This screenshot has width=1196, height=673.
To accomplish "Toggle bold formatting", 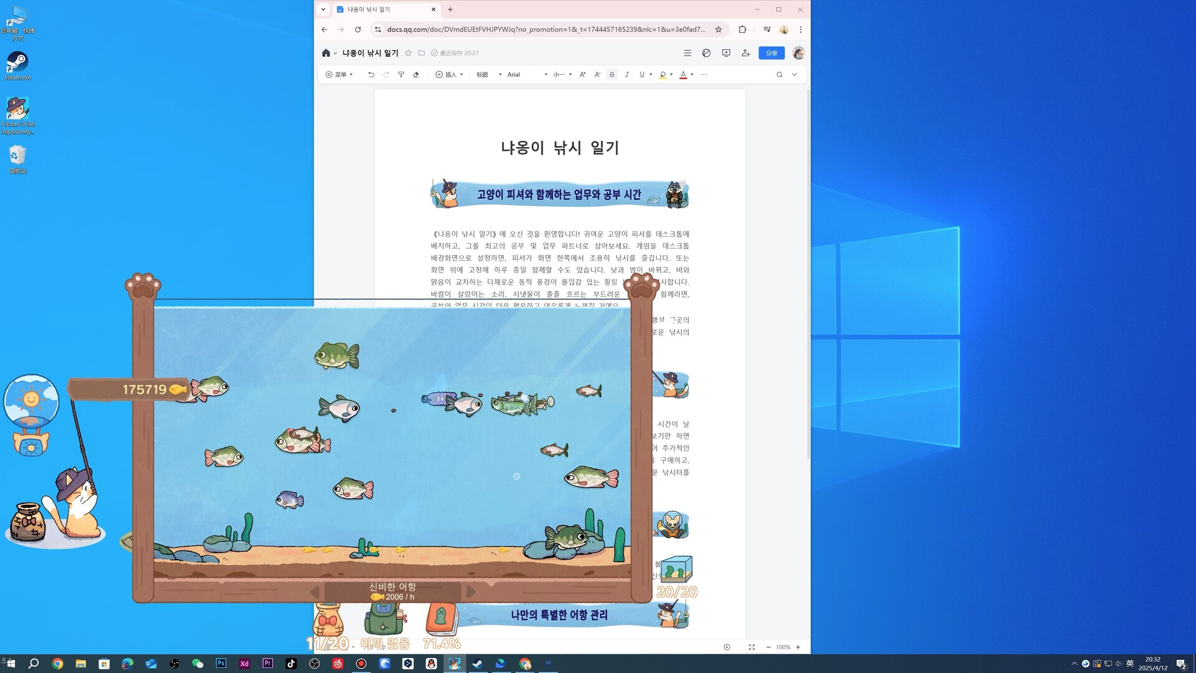I will tap(612, 74).
